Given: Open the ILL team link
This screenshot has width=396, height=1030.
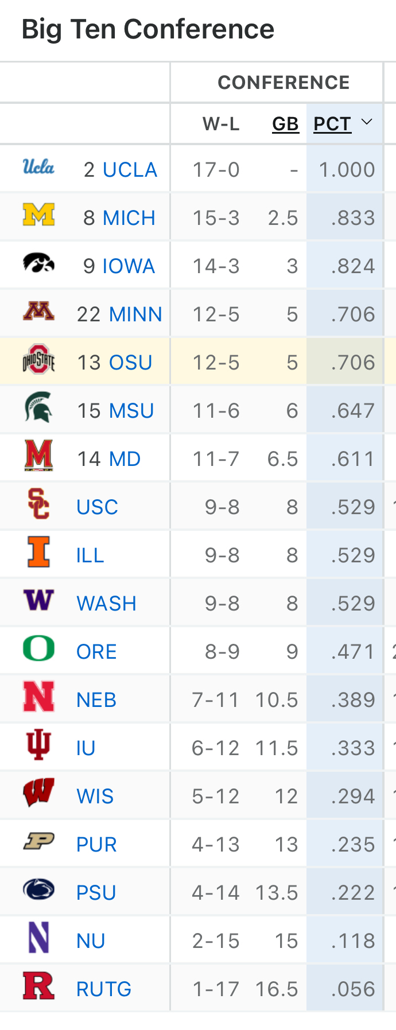Looking at the screenshot, I should [x=90, y=555].
